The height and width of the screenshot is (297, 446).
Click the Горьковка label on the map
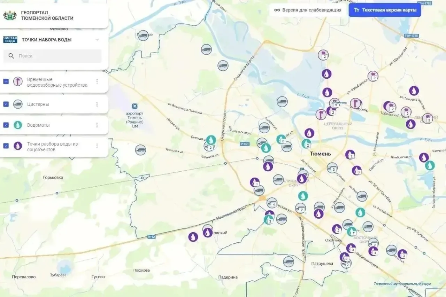(53, 177)
